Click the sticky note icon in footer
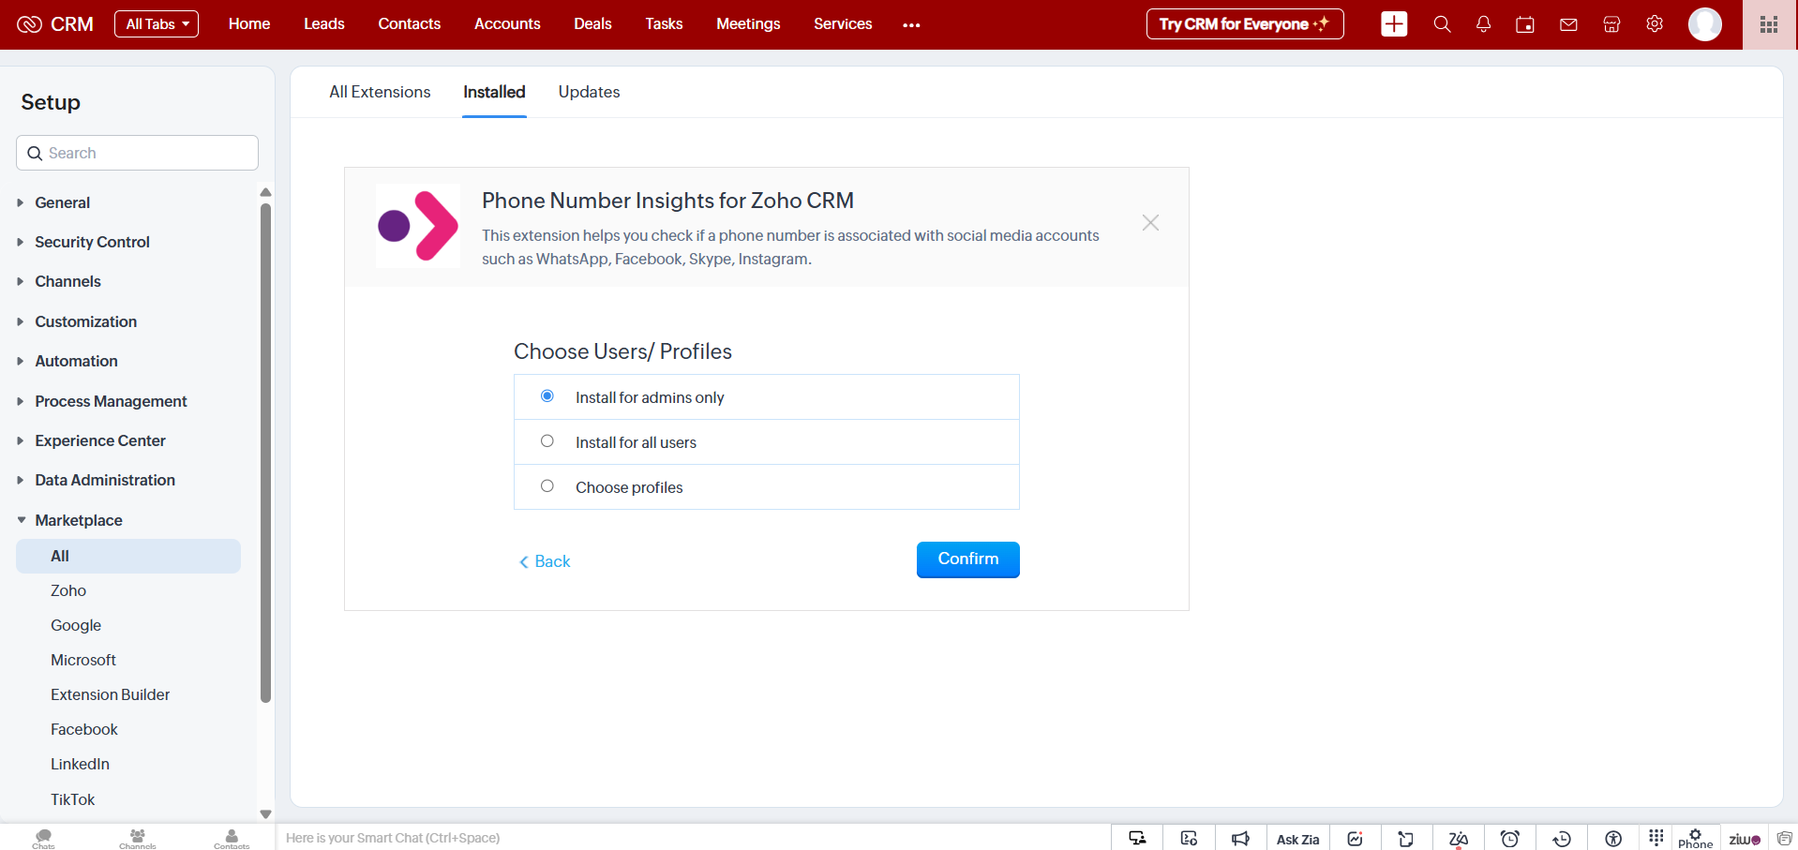1798x850 pixels. pyautogui.click(x=1406, y=839)
